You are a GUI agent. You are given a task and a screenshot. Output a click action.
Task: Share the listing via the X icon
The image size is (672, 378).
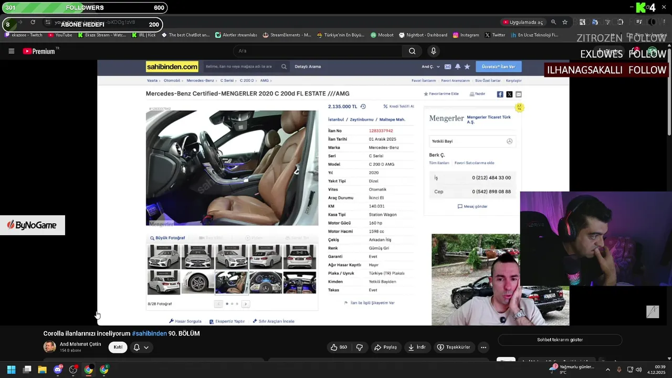509,94
